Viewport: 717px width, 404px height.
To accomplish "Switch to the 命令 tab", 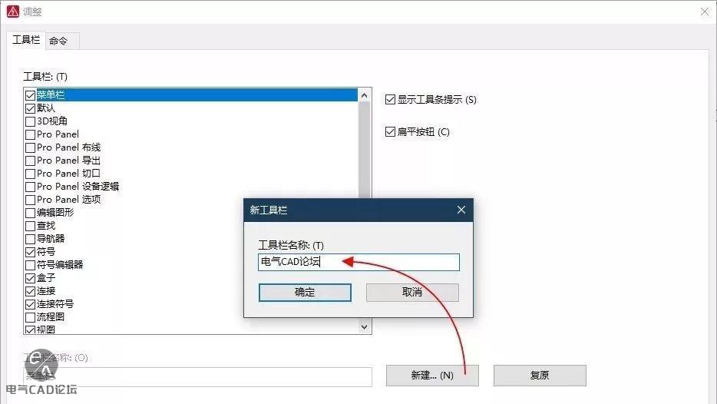I will pyautogui.click(x=58, y=41).
